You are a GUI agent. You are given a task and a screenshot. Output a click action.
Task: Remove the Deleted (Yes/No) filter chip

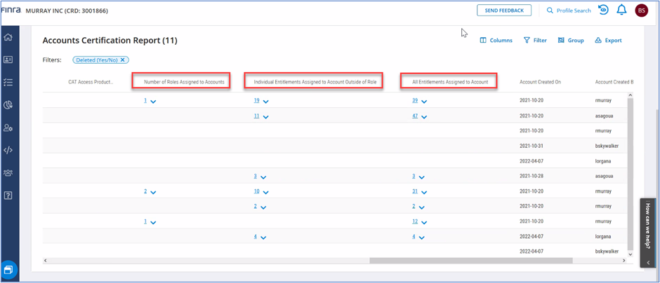123,60
